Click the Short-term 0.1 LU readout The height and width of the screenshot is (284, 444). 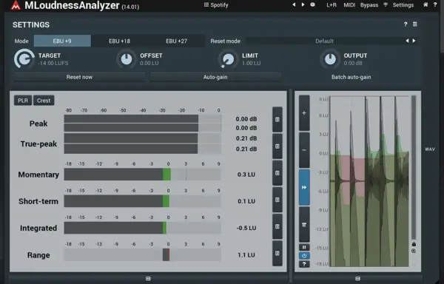pos(246,201)
